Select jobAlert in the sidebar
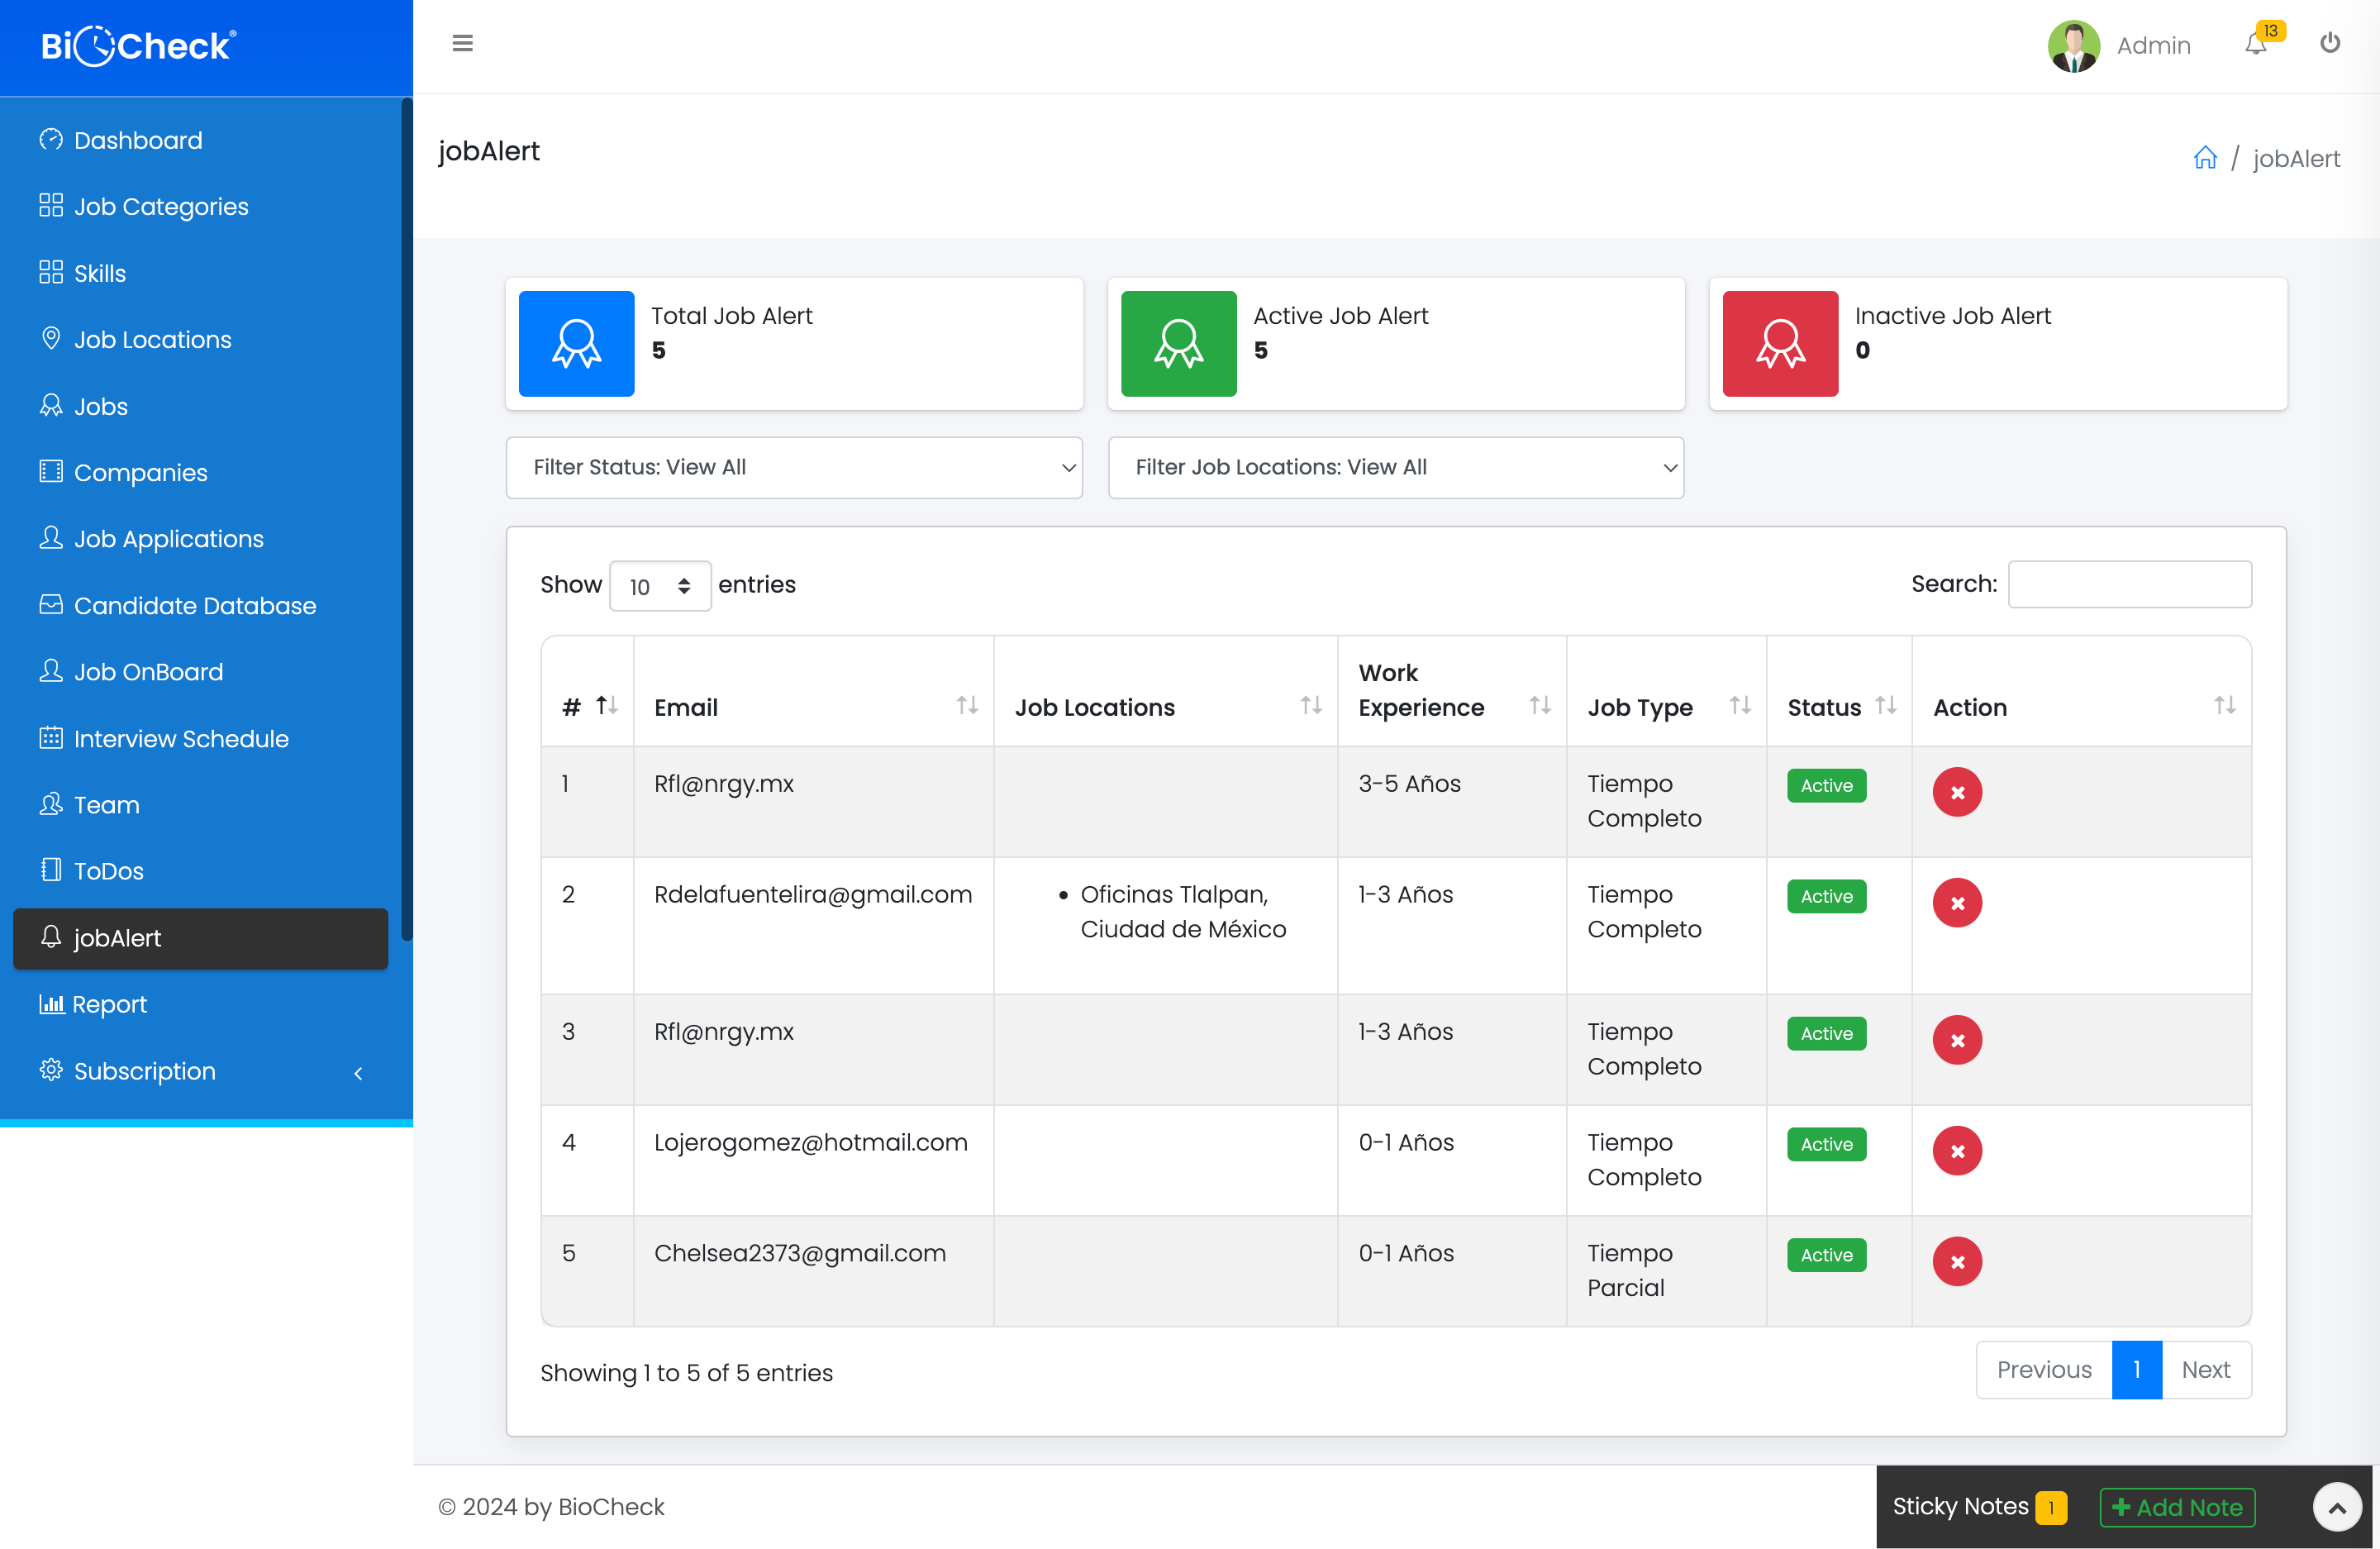The image size is (2380, 1549). (200, 938)
